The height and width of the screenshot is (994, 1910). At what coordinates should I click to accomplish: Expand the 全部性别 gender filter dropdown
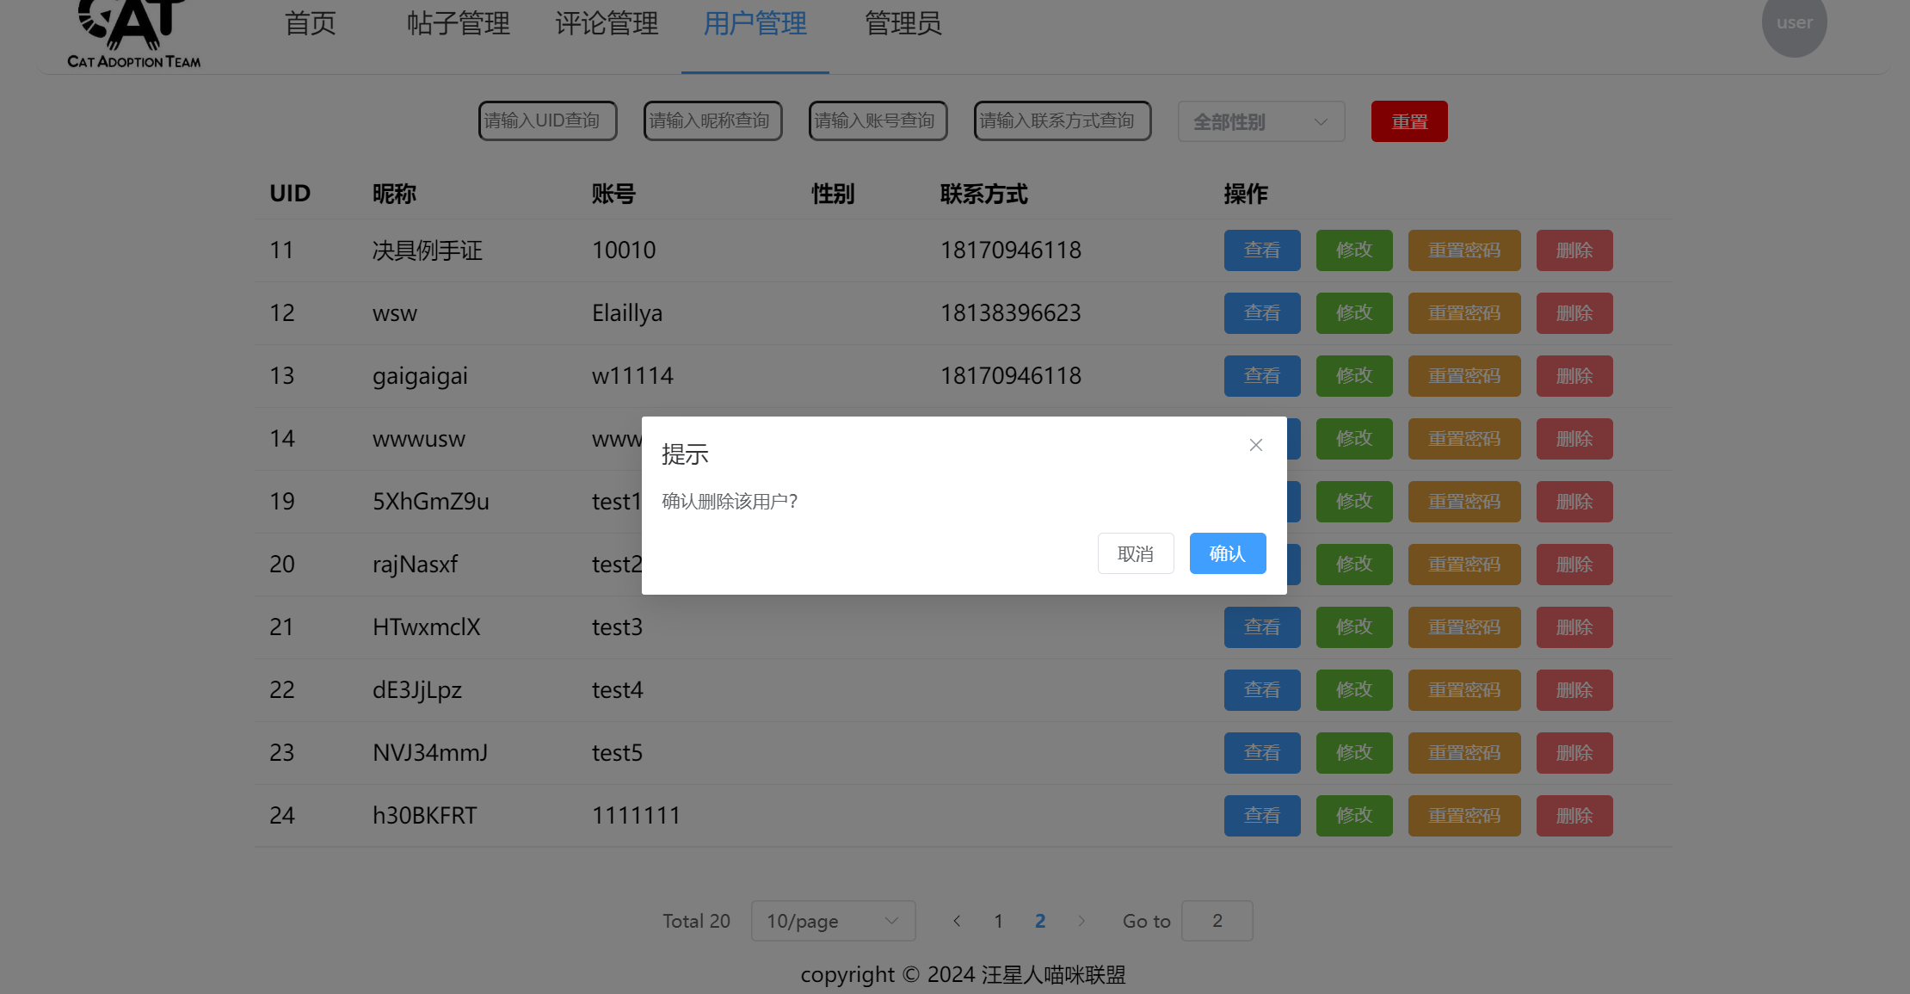[1260, 122]
